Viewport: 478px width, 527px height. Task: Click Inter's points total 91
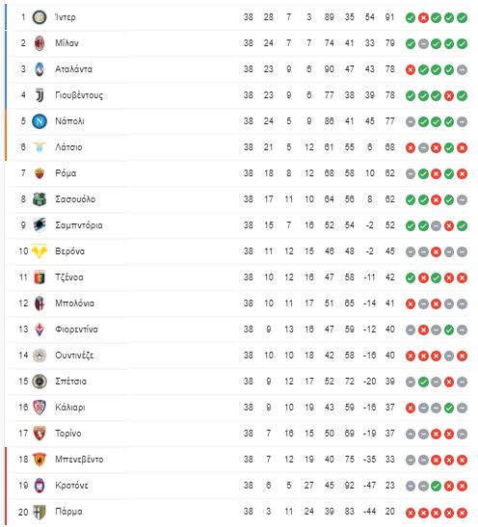click(389, 17)
